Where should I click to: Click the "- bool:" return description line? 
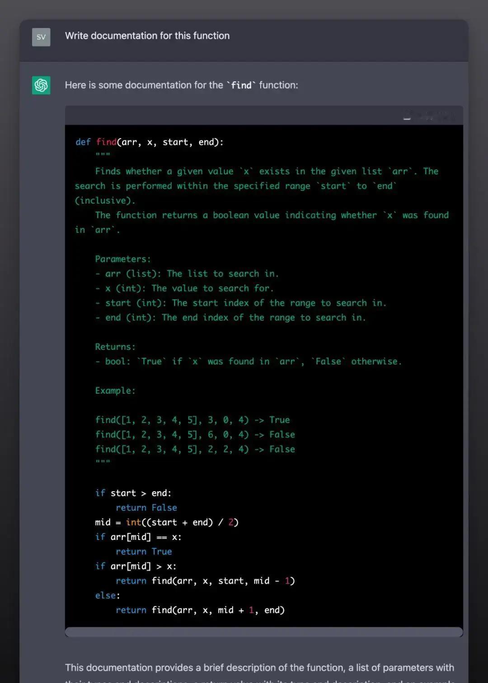coord(248,362)
